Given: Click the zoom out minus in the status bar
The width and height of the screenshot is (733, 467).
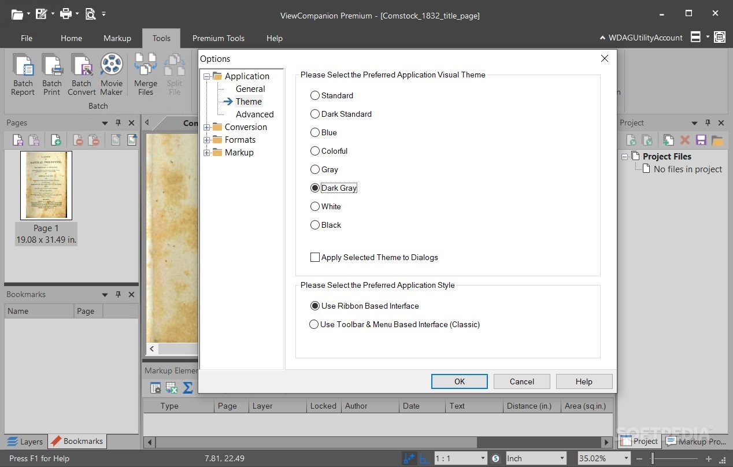Looking at the screenshot, I should pos(639,458).
